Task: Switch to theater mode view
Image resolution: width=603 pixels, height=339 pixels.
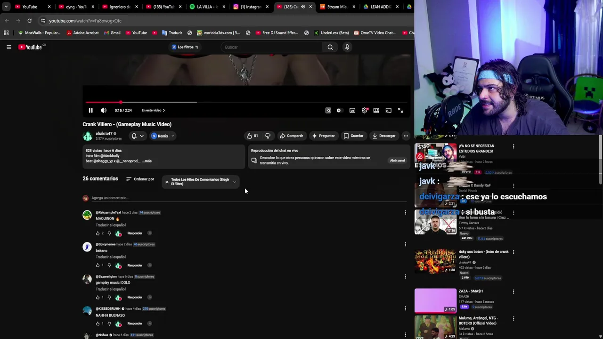Action: tap(376, 110)
